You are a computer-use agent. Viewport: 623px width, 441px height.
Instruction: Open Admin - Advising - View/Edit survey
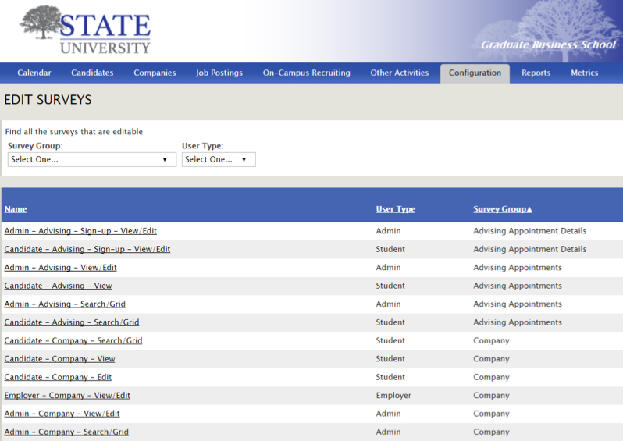pos(60,268)
